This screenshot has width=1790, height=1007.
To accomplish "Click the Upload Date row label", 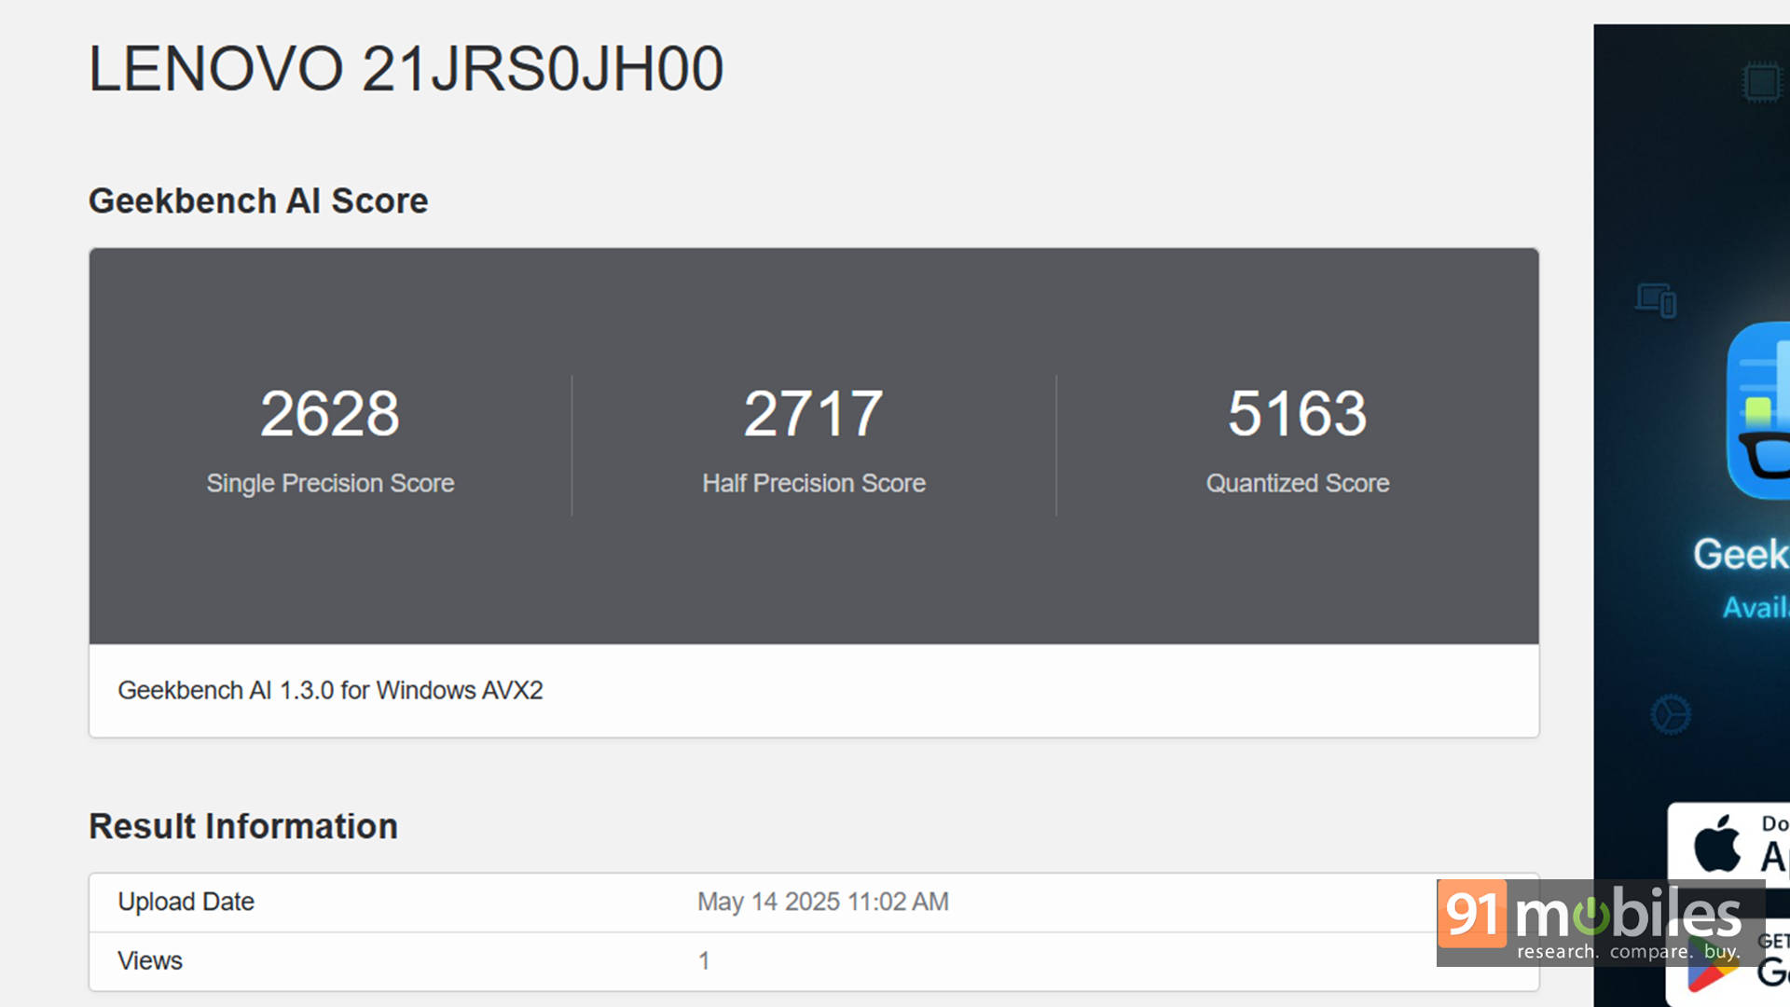I will tap(186, 902).
